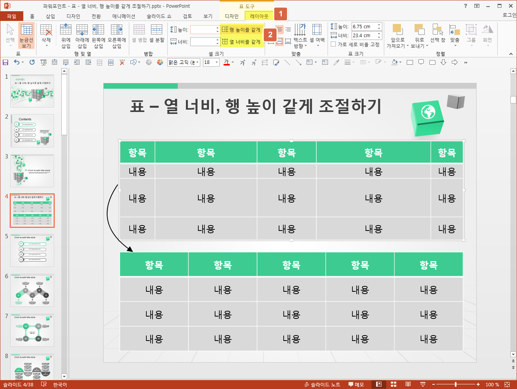This screenshot has width=517, height=389.
Task: Switch to 검토 tab
Action: pos(187,16)
